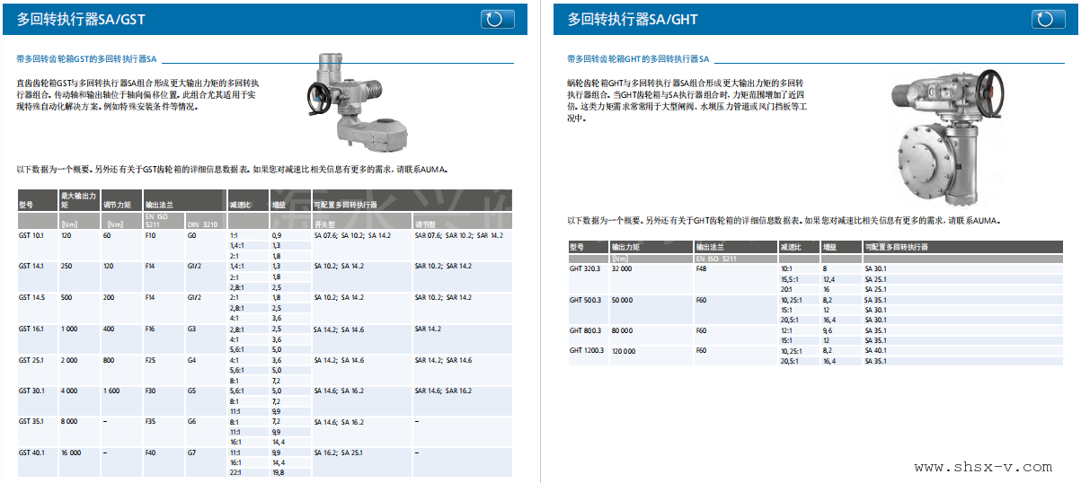This screenshot has height=483, width=1081.
Task: Click the subtitle 带多回转齿轮箱GHT的多回转执行器SA
Action: [x=638, y=59]
